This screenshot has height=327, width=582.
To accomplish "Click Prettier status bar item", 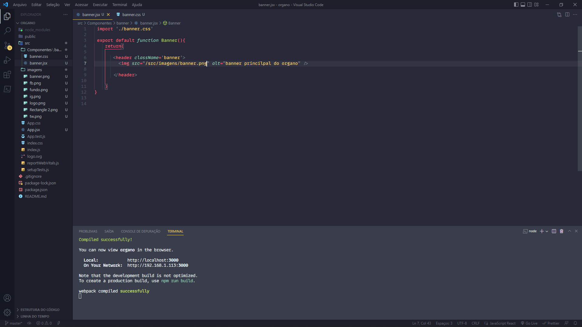I will (551, 323).
